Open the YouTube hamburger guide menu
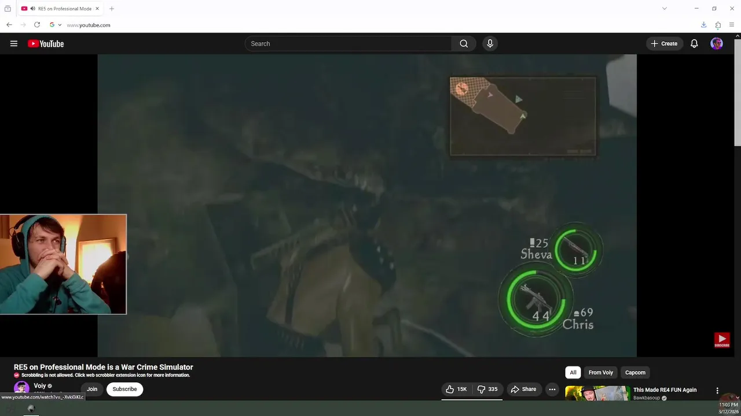This screenshot has width=741, height=416. point(14,43)
